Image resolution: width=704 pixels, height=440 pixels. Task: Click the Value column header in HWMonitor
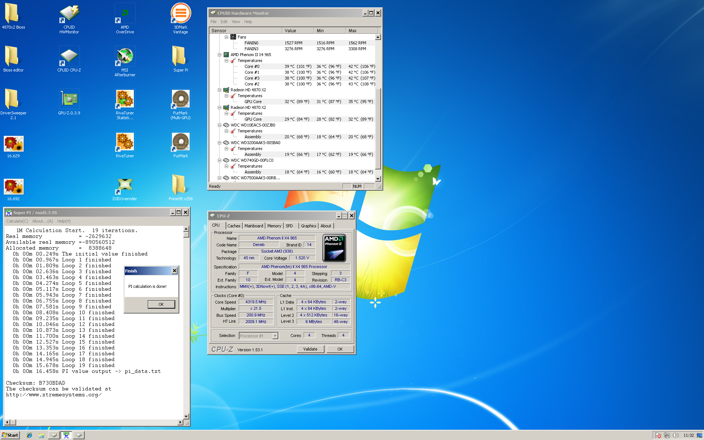(x=298, y=30)
